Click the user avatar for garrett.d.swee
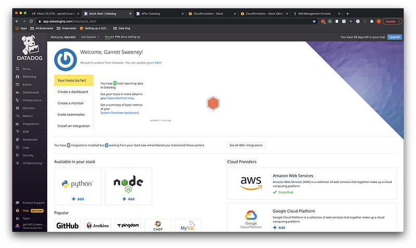The height and width of the screenshot is (248, 416). tap(18, 226)
